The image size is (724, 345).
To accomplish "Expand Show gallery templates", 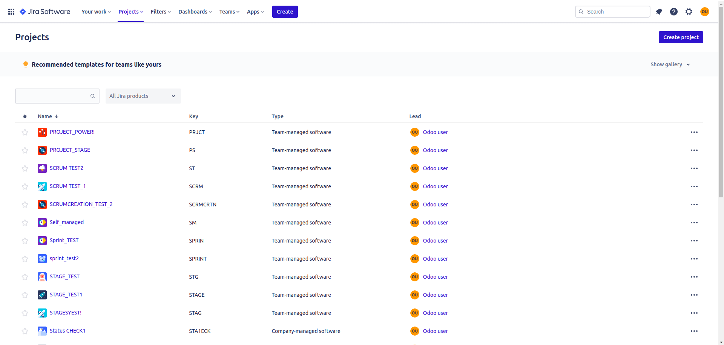I will (670, 64).
